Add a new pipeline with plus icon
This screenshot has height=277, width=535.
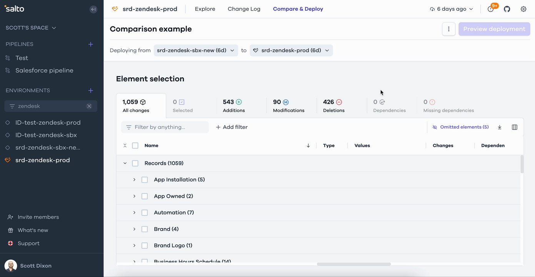91,44
